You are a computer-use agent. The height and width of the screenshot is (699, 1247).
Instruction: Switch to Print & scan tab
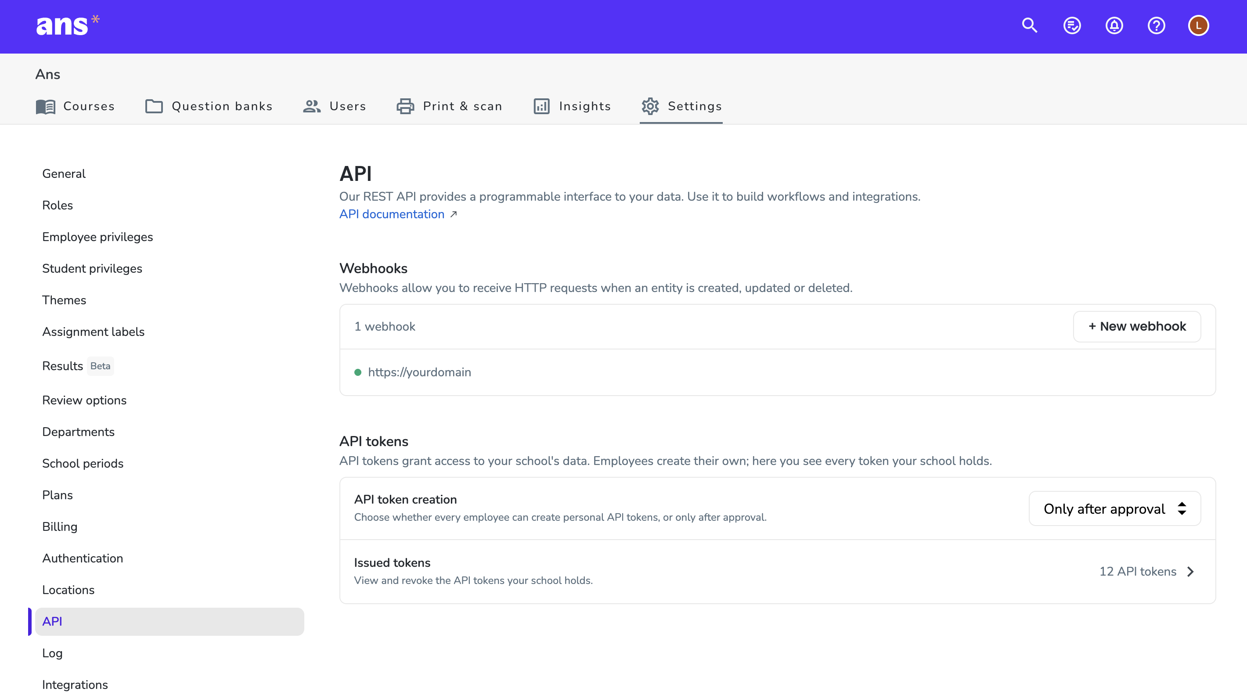[x=449, y=106]
